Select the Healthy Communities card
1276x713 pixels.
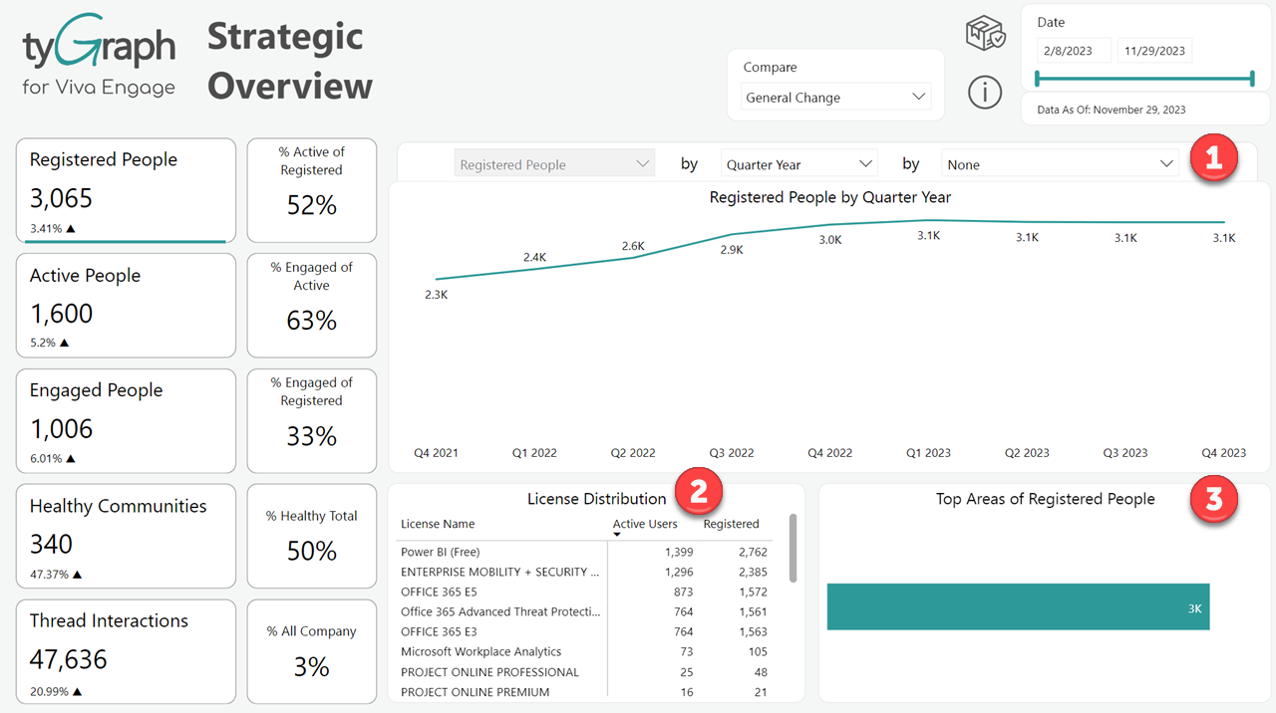[127, 536]
